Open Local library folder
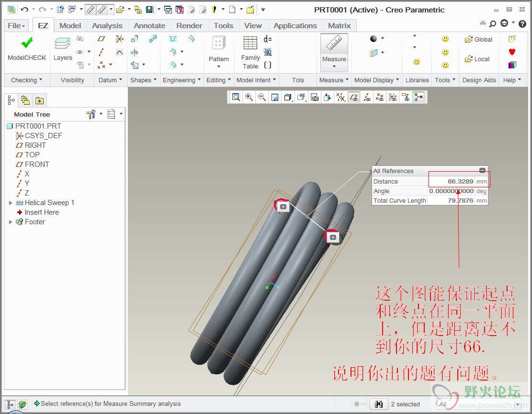532x414 pixels. (477, 59)
